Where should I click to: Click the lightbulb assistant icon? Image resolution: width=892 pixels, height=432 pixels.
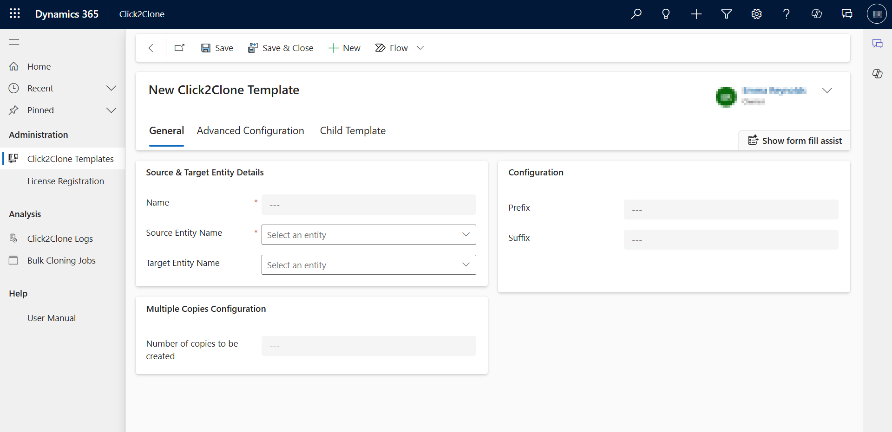click(666, 14)
